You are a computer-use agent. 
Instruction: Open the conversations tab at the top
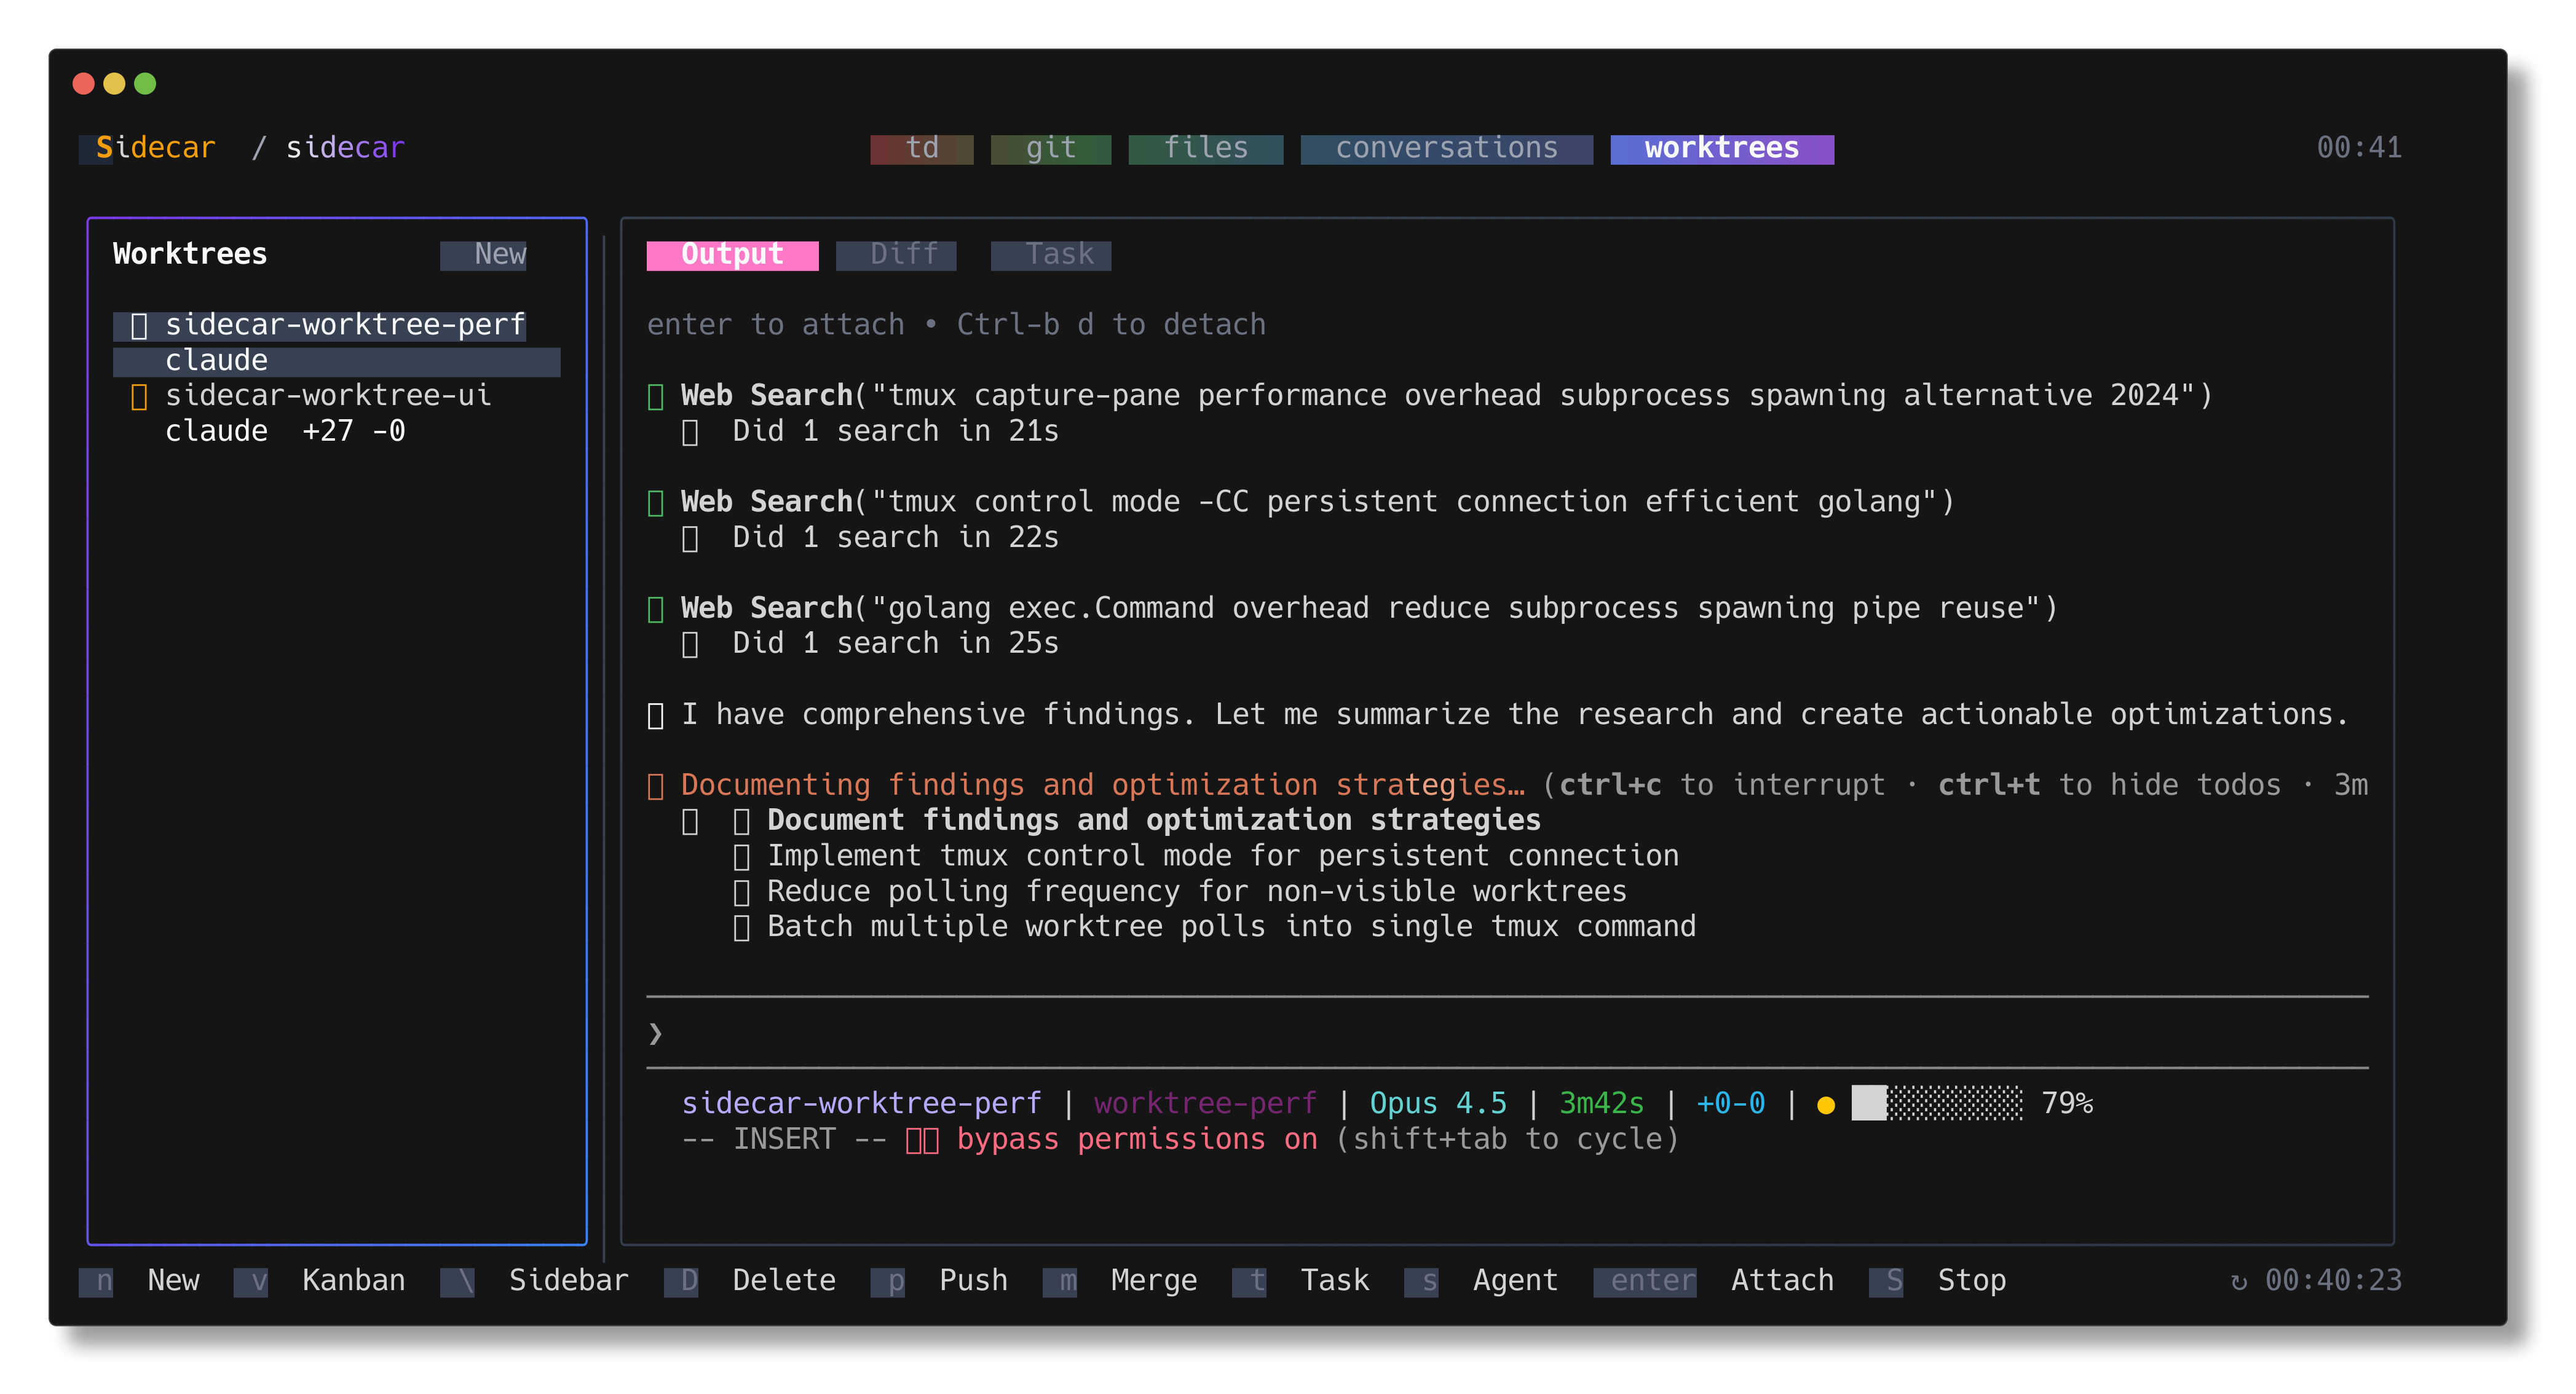tap(1447, 148)
